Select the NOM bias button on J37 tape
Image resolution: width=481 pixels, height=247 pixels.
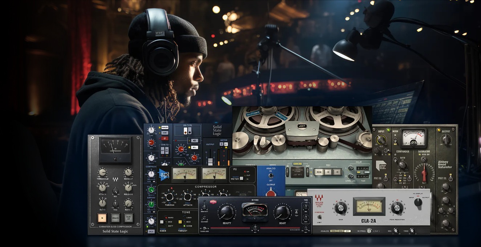(319, 172)
